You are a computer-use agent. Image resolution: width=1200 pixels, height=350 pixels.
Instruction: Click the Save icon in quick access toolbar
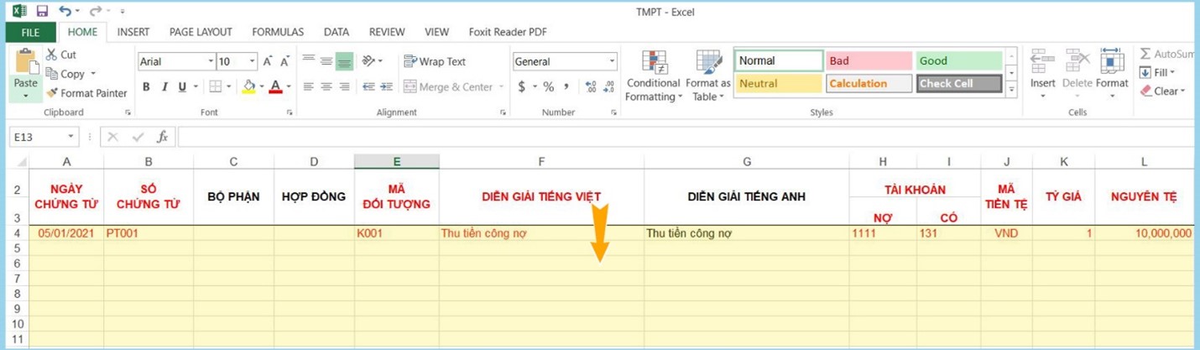click(42, 12)
